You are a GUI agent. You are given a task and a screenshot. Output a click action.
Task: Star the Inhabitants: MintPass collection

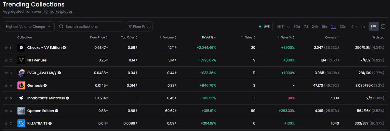tap(6, 98)
